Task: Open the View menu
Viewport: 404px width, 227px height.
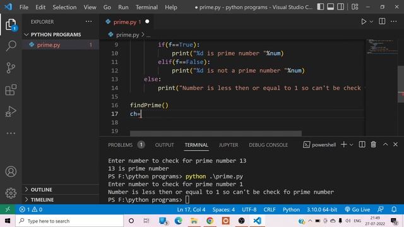Action: coord(90,7)
